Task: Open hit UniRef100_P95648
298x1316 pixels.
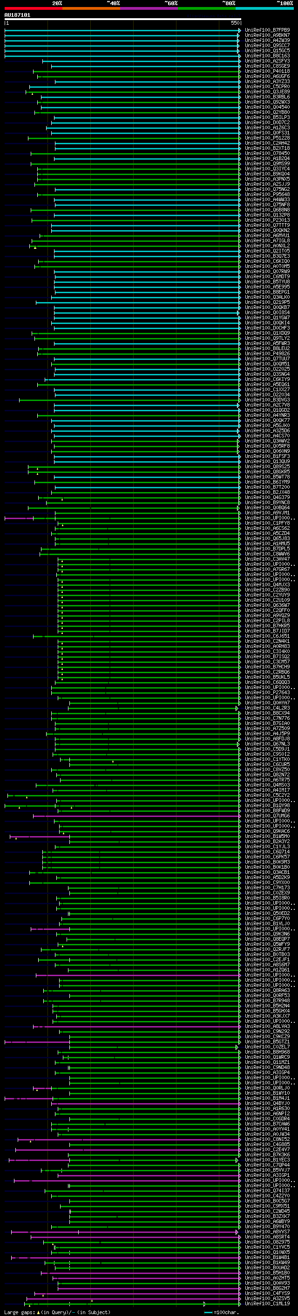Action: pos(267,195)
